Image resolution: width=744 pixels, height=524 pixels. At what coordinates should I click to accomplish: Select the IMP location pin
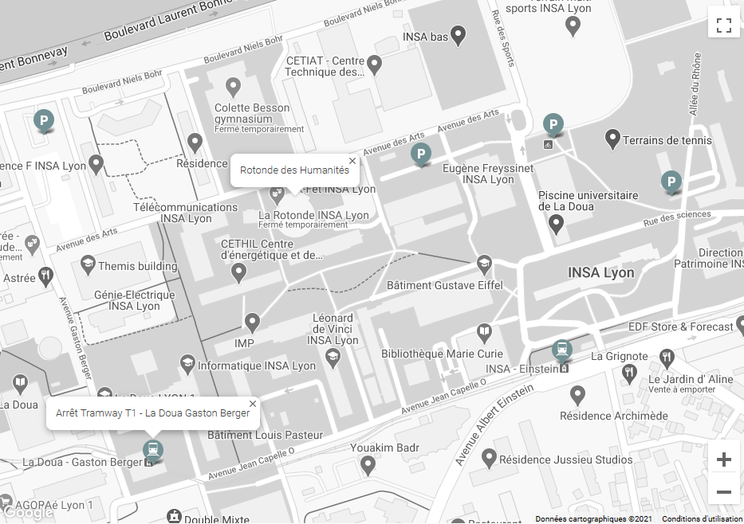click(252, 323)
